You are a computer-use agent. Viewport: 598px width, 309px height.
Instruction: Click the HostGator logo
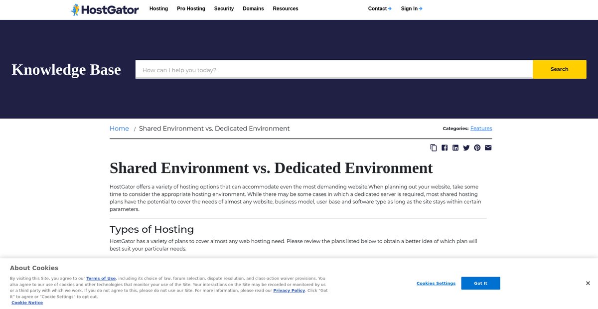(105, 9)
